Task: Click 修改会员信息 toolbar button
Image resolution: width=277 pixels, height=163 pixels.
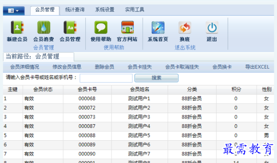Action: [x=67, y=67]
